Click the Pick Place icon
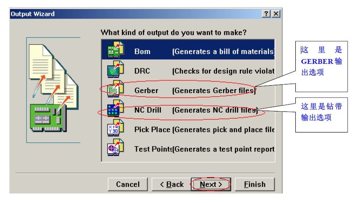 pos(109,129)
